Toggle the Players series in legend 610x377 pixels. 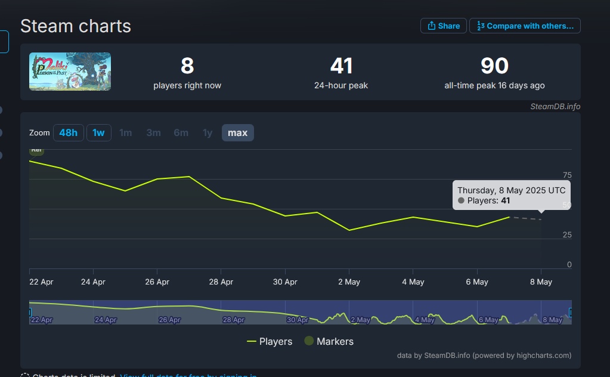[x=270, y=341]
